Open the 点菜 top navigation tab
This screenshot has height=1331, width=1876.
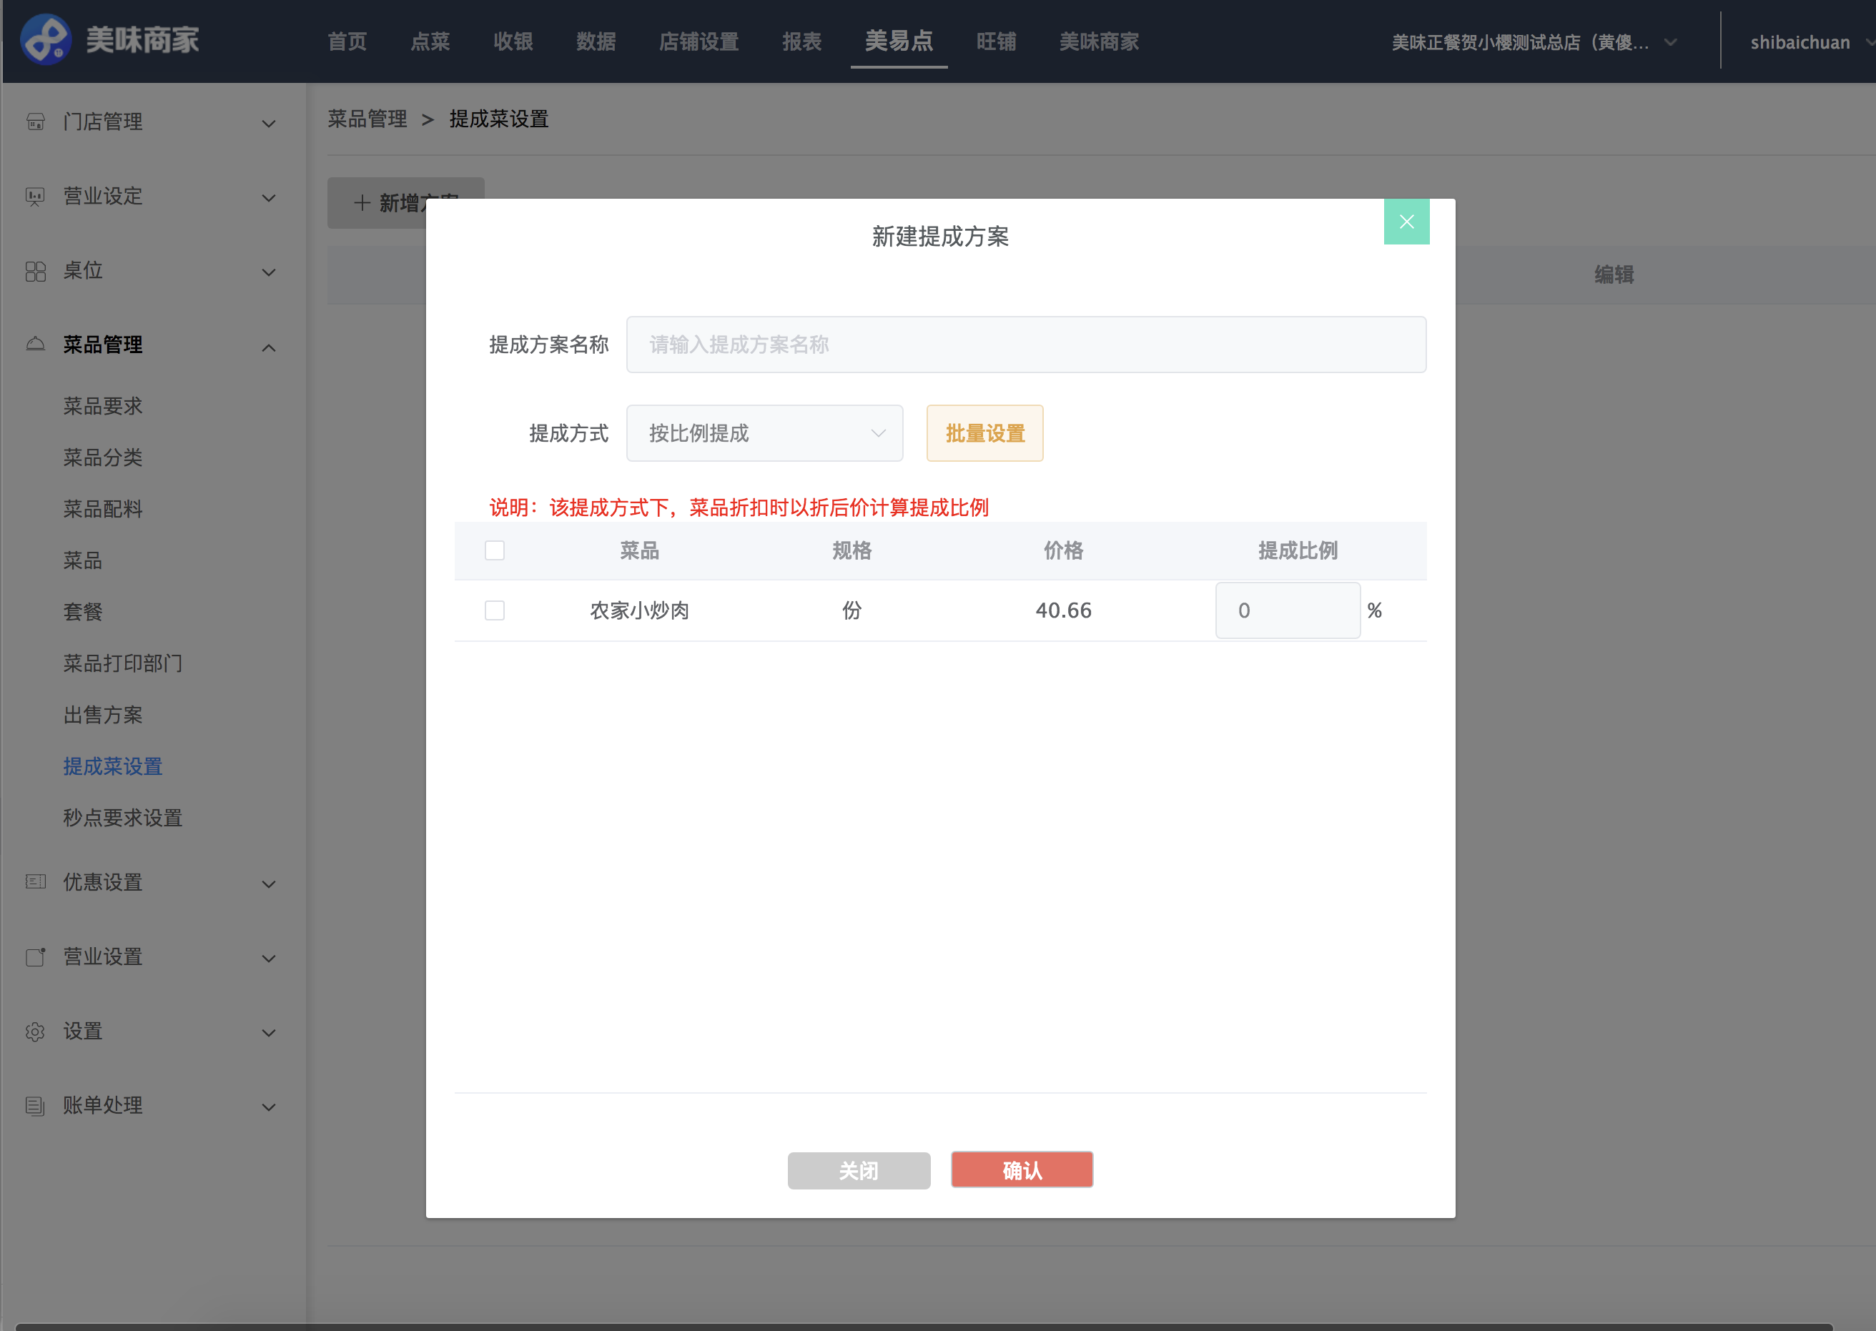click(x=430, y=41)
